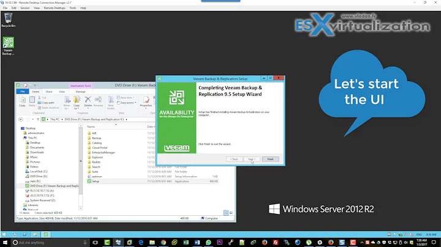Click the Properties icon in the ribbon
Viewport: 441px width, 247px height.
click(x=146, y=102)
